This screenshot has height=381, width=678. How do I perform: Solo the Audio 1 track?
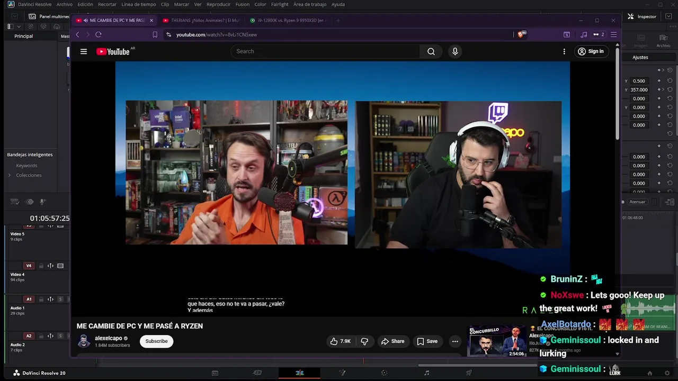[x=60, y=299]
